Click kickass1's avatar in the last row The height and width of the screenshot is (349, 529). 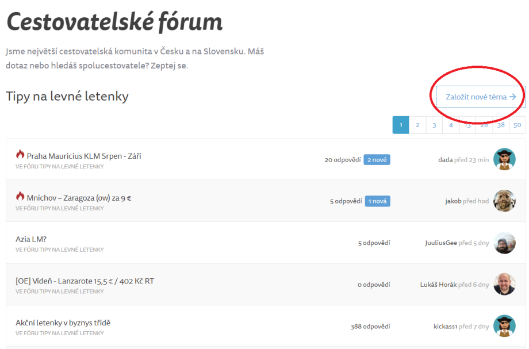(504, 326)
